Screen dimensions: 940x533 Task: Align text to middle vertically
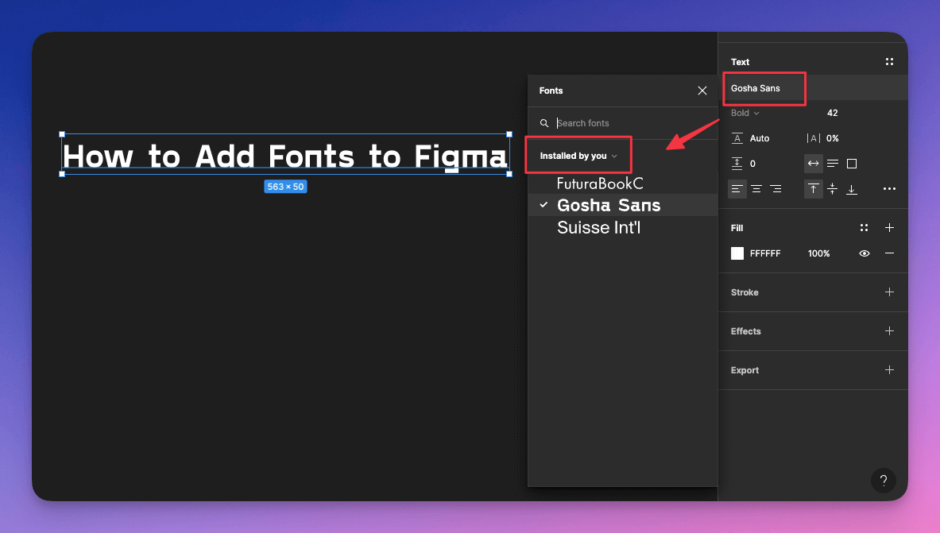pos(832,189)
